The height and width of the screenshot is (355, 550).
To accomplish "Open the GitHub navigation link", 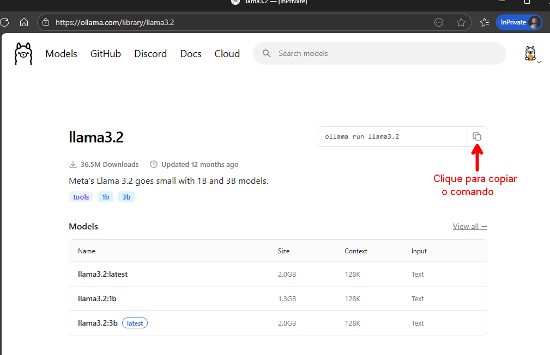I will pos(106,54).
